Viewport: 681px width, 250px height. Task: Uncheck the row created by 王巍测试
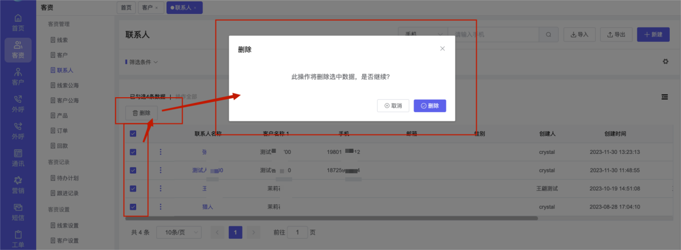tap(133, 188)
